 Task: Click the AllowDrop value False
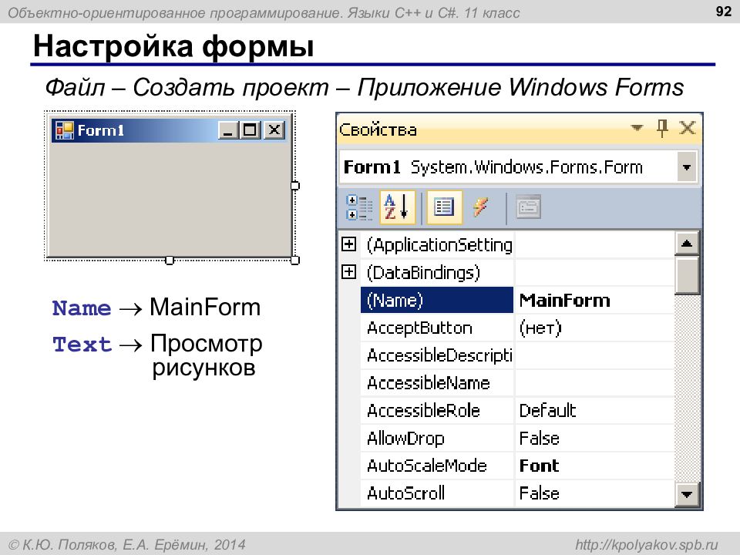pos(594,438)
